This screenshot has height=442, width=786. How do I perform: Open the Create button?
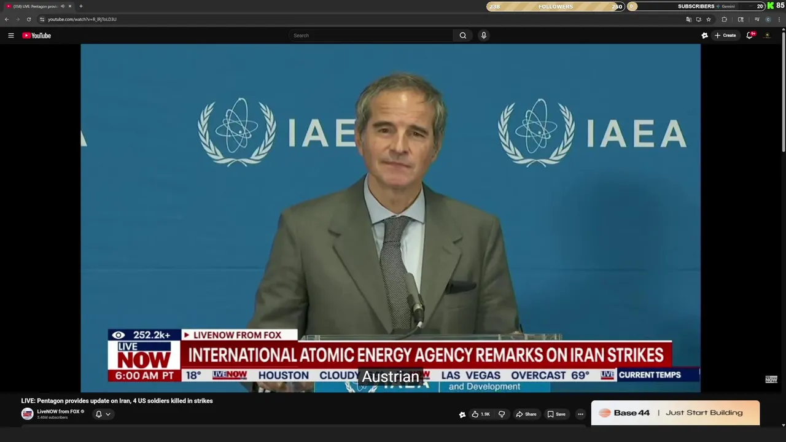pos(725,36)
